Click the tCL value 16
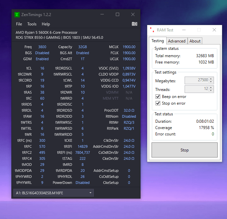The width and height of the screenshot is (227, 219). (x=42, y=68)
